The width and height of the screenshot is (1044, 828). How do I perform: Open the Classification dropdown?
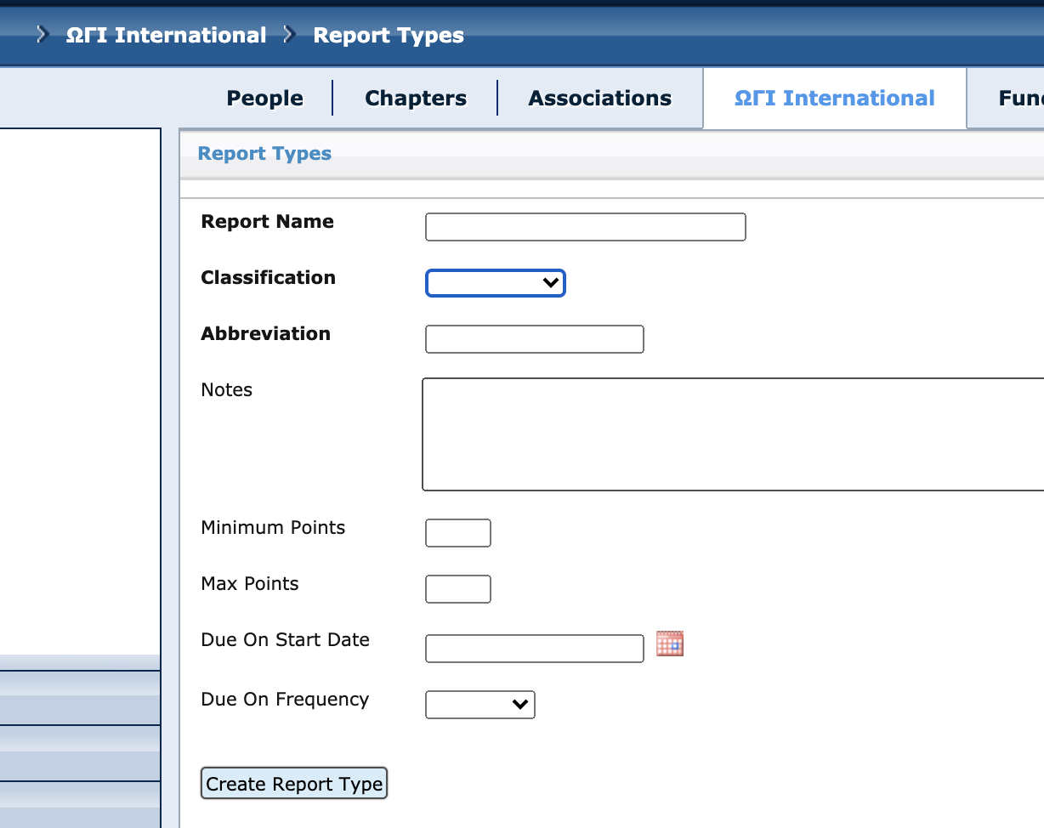(x=496, y=283)
